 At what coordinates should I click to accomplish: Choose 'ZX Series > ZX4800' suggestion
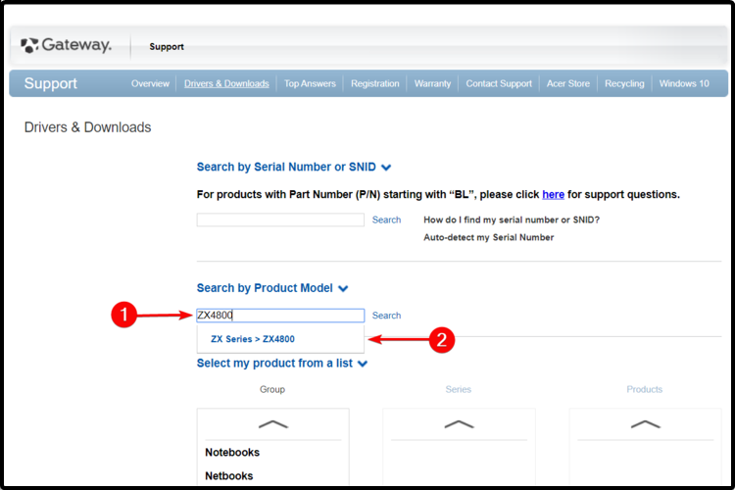click(x=253, y=339)
